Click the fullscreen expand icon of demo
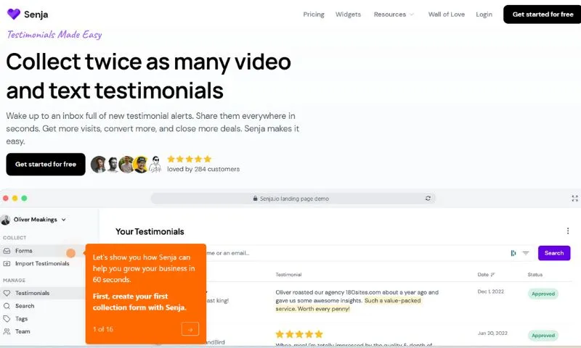 coord(574,198)
